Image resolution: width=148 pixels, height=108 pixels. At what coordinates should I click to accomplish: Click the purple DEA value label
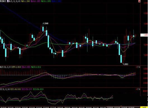[x=26, y=67]
